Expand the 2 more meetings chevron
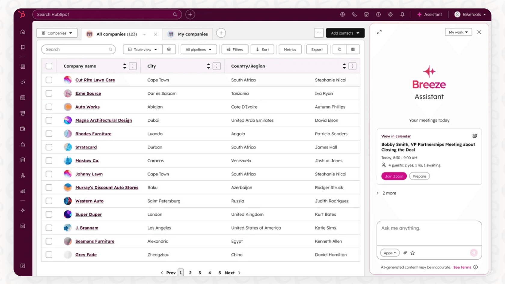Viewport: 505px width, 284px height. pyautogui.click(x=386, y=193)
